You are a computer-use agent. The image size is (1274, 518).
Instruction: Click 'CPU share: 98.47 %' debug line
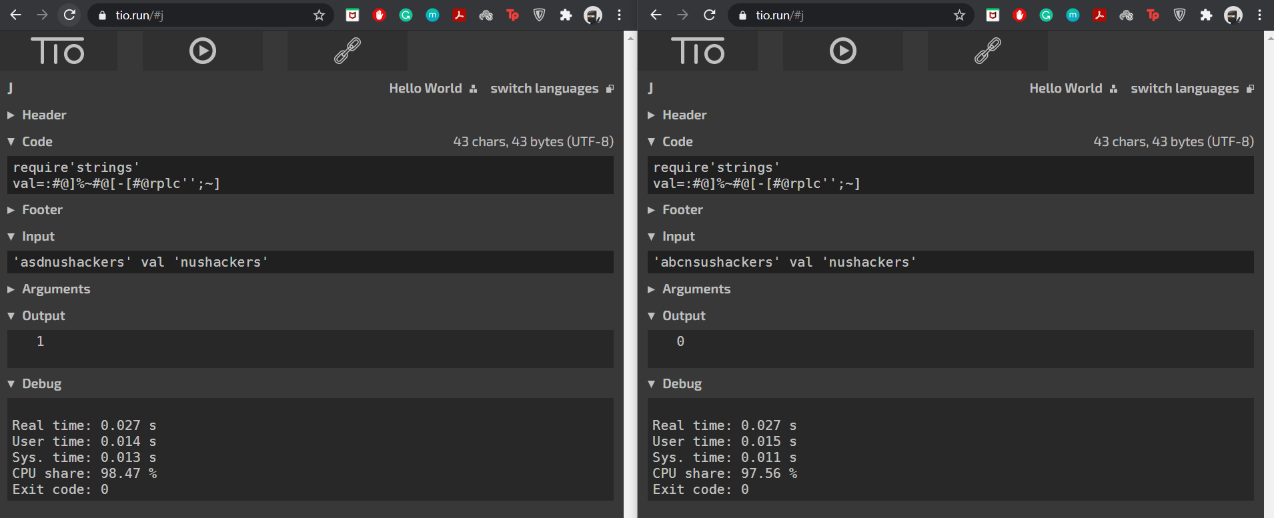[85, 473]
